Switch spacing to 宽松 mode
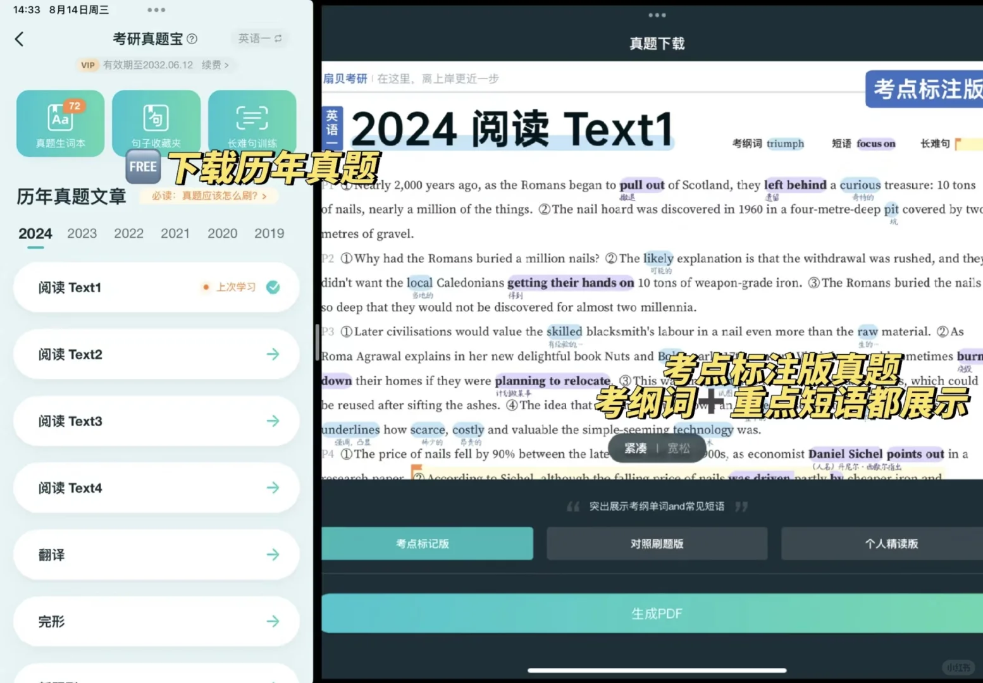This screenshot has width=983, height=683. (x=678, y=448)
